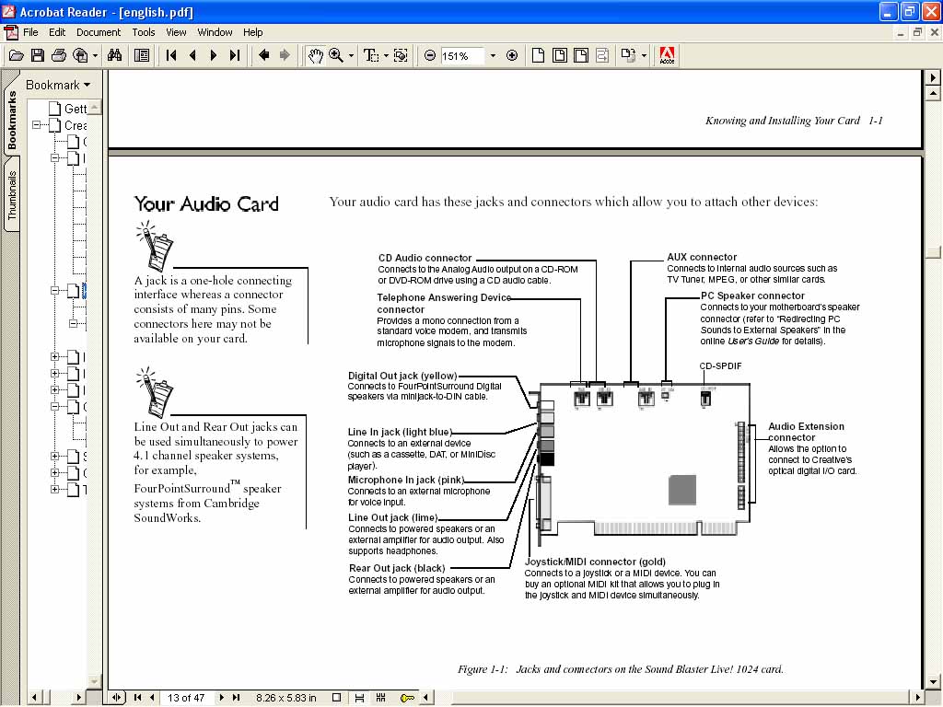The height and width of the screenshot is (707, 943).
Task: Go to the first page of the document
Action: pos(171,55)
